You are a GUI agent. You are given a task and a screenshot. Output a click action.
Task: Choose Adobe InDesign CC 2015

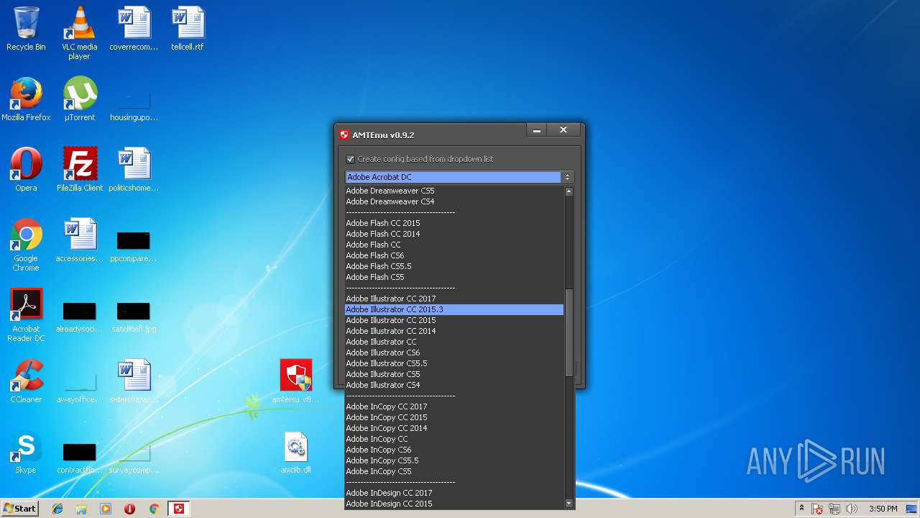click(454, 504)
